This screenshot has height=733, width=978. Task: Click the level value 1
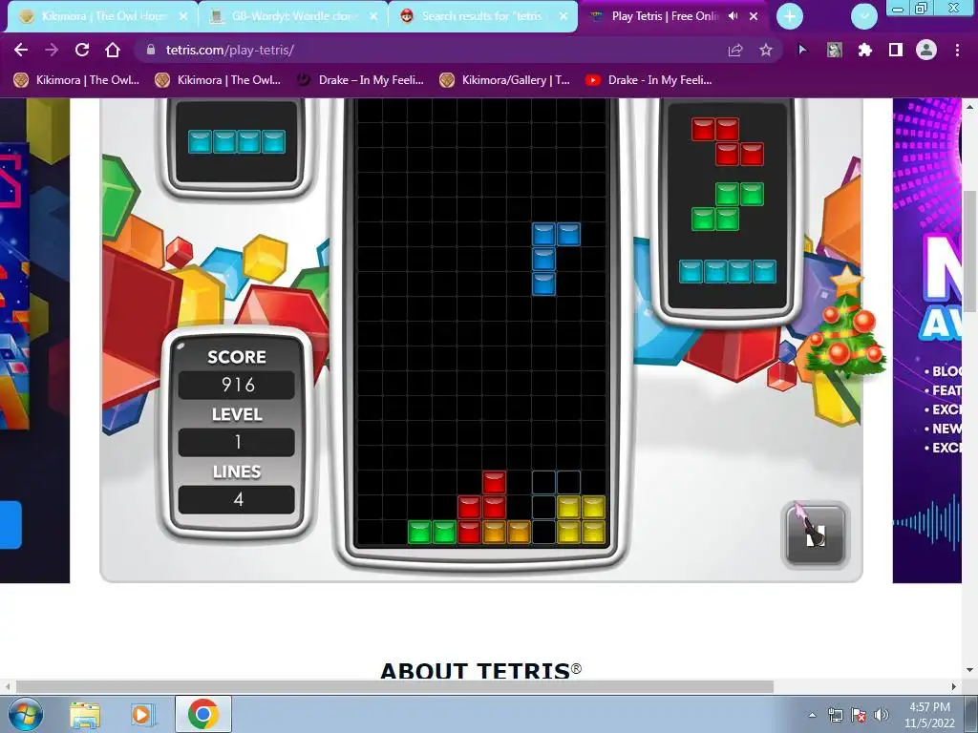237,442
